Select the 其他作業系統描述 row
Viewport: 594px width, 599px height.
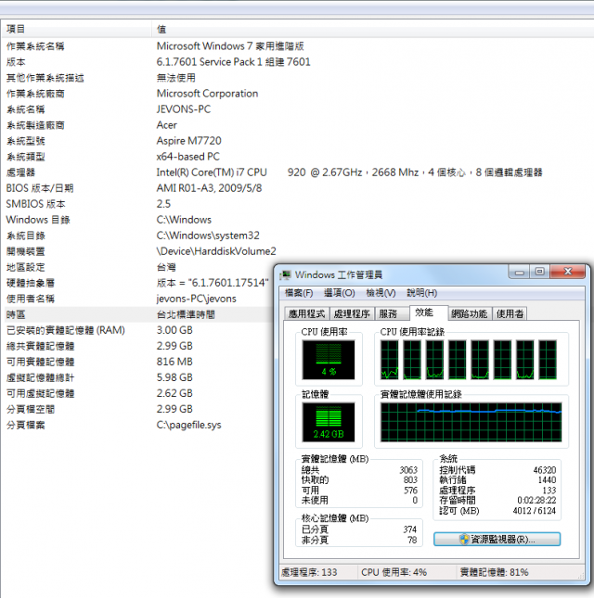[x=297, y=78]
